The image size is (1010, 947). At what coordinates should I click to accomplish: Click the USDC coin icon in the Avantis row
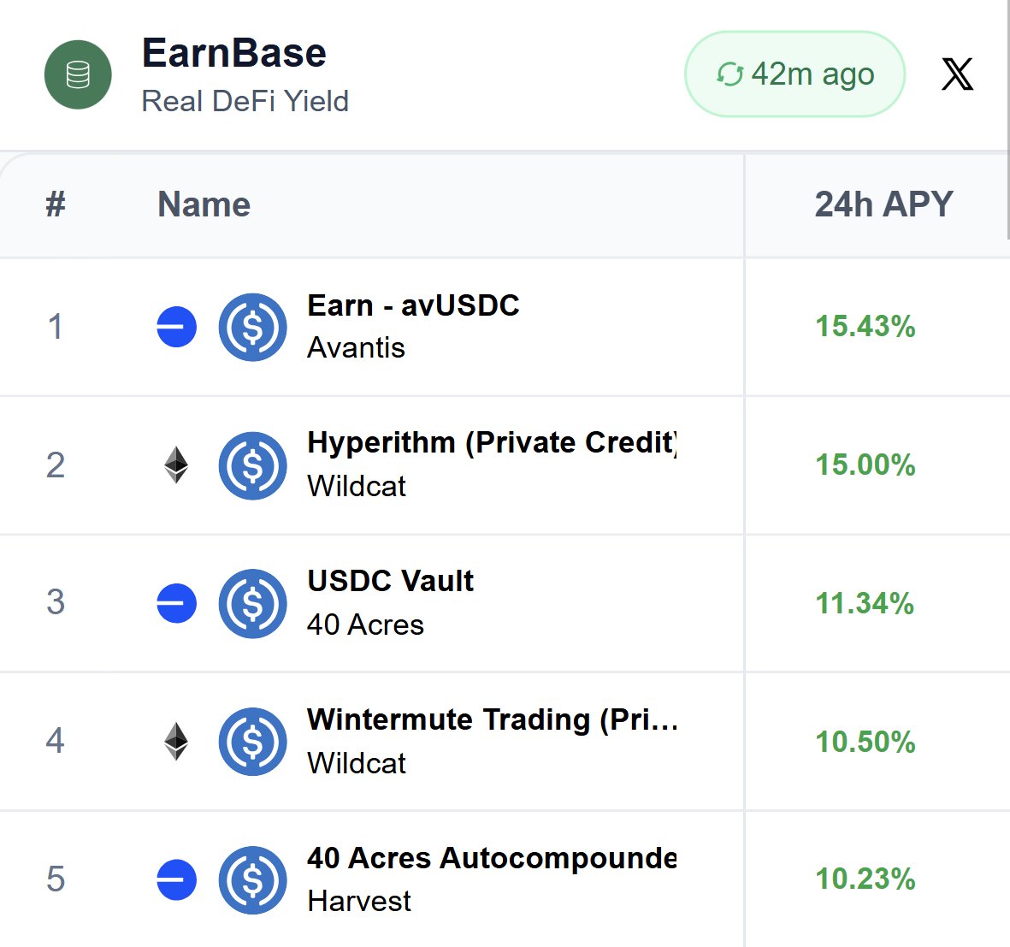252,327
